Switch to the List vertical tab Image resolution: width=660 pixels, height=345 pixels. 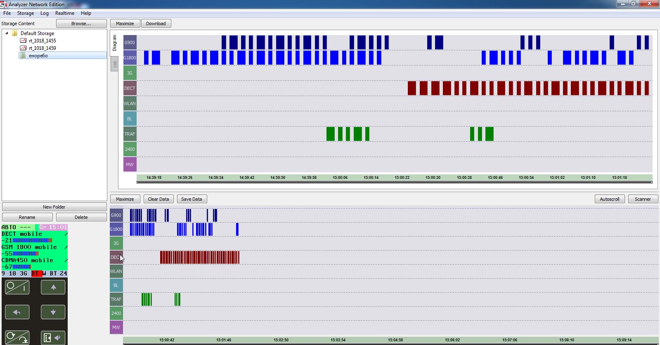point(114,64)
